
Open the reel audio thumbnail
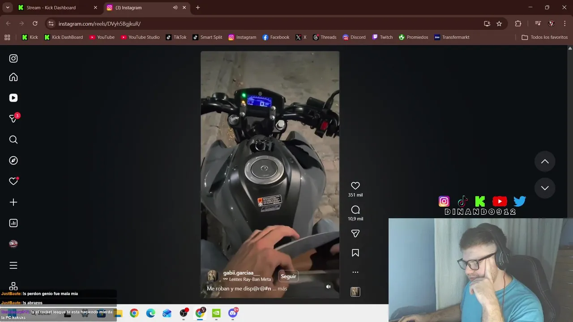tap(355, 292)
